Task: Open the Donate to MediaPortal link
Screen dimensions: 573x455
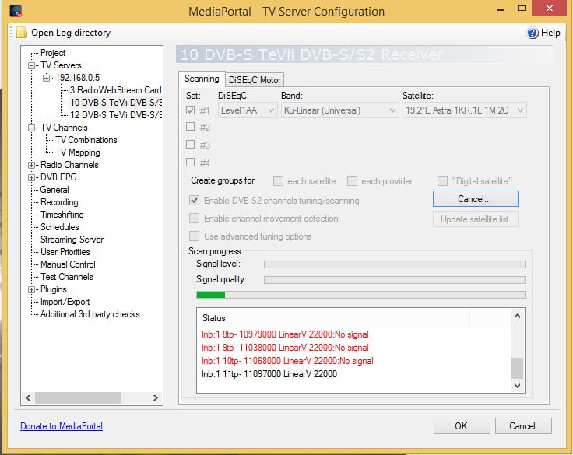Action: tap(62, 426)
